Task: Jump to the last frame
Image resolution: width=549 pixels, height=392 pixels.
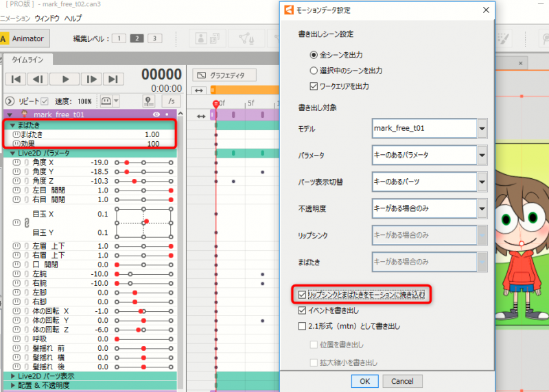Action: coord(114,79)
